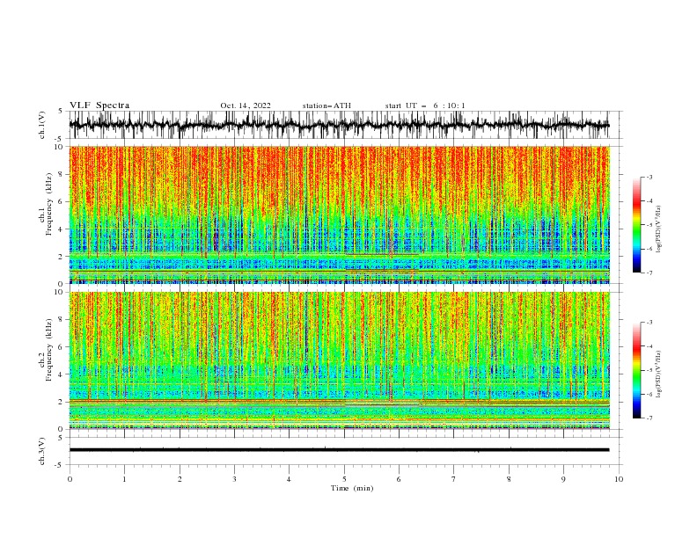Viewport: 697px width, 538px height.
Task: Click time axis tick label '3'
Action: click(234, 479)
